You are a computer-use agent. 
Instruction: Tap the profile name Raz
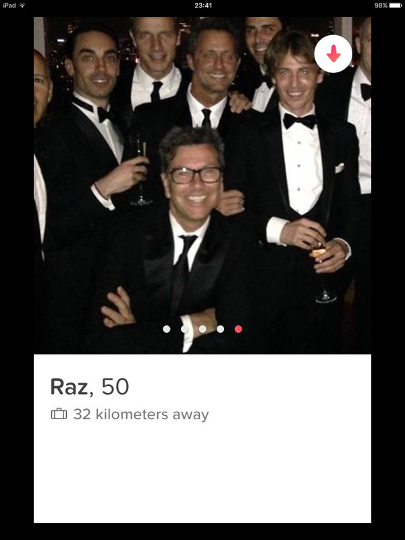(70, 386)
